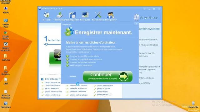Click the green arrow on Continuer button

pos(123,77)
